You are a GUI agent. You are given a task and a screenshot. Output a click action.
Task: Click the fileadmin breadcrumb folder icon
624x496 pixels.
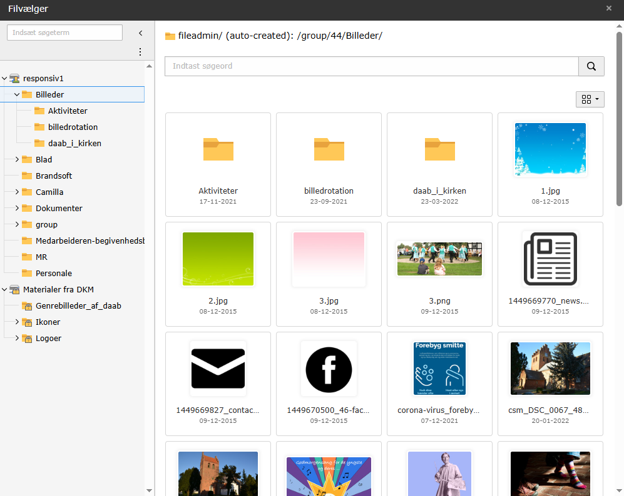click(x=170, y=36)
